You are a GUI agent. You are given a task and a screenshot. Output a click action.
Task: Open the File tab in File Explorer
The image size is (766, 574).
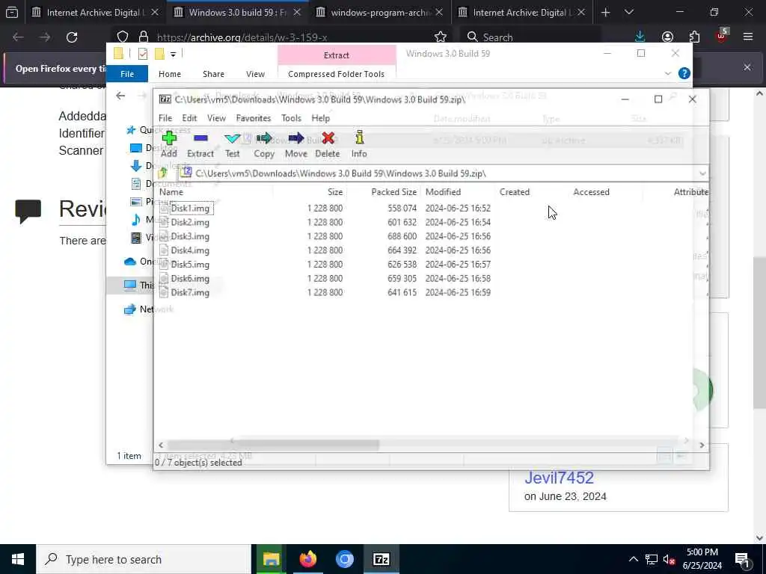click(x=127, y=74)
